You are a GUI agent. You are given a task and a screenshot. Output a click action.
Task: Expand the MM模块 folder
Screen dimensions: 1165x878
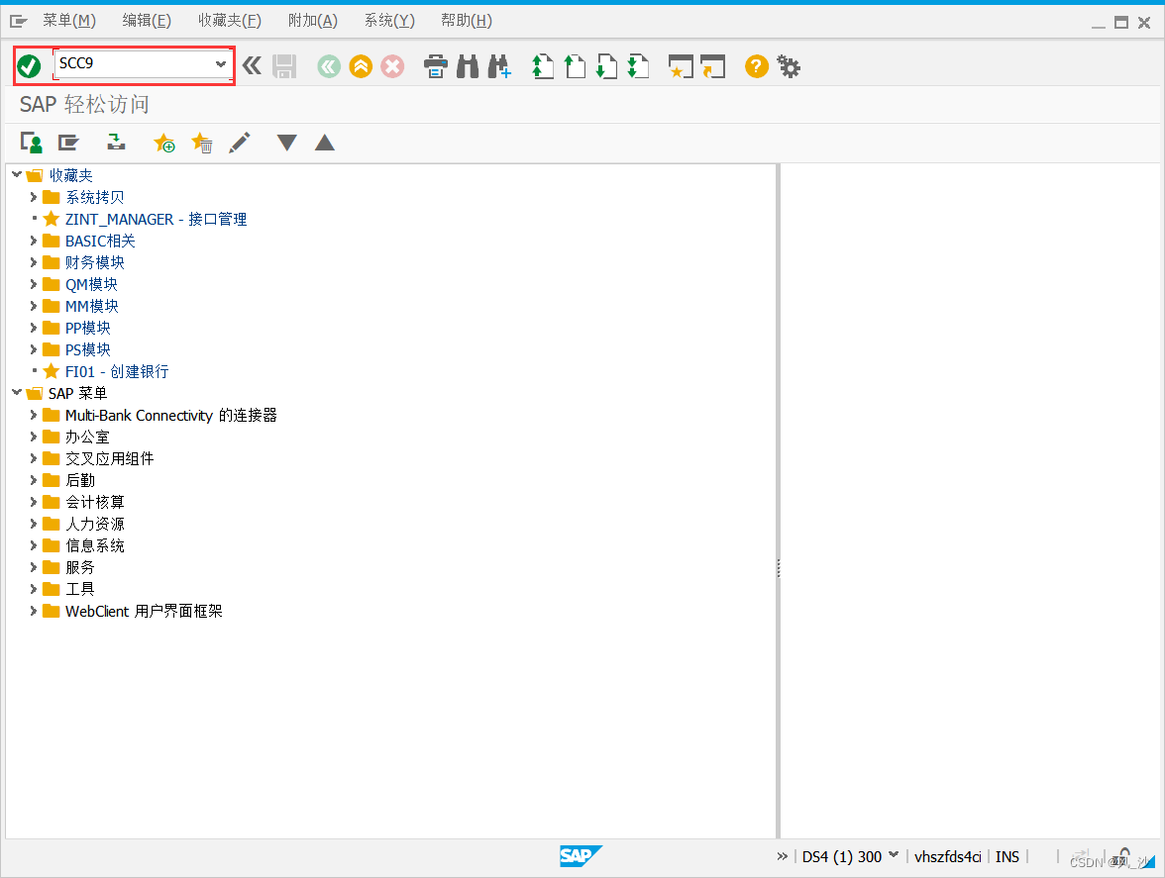point(33,306)
